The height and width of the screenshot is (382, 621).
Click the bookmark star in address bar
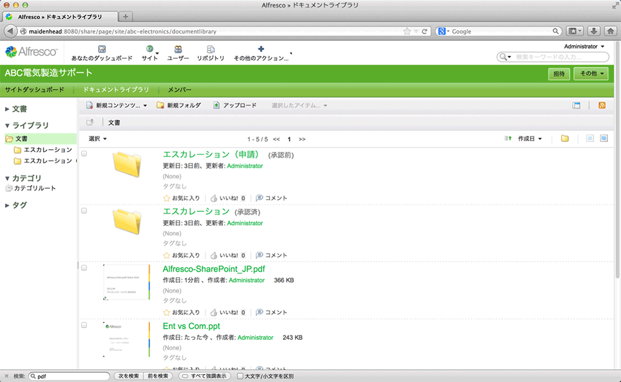tap(407, 31)
